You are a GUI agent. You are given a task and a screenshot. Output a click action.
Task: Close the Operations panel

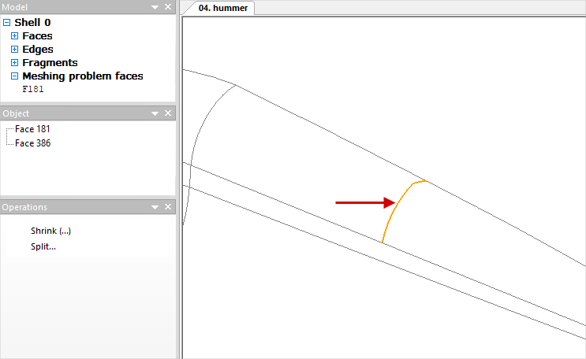pos(167,207)
